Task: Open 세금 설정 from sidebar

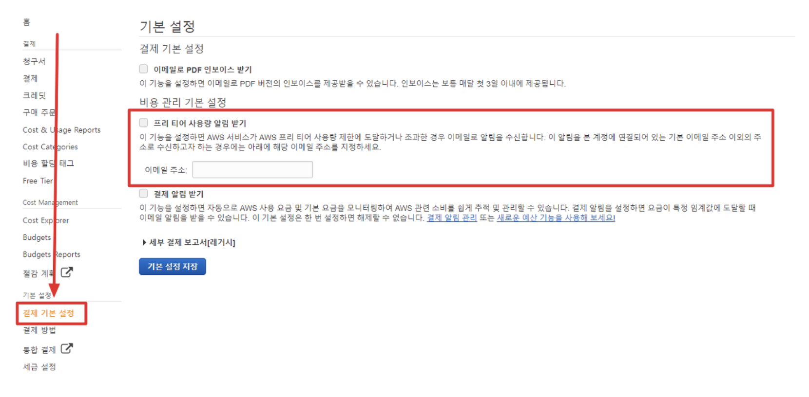Action: [39, 367]
